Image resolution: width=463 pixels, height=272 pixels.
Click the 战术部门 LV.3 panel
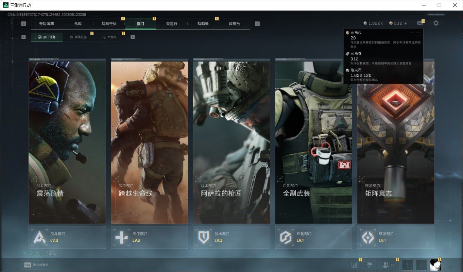231,237
